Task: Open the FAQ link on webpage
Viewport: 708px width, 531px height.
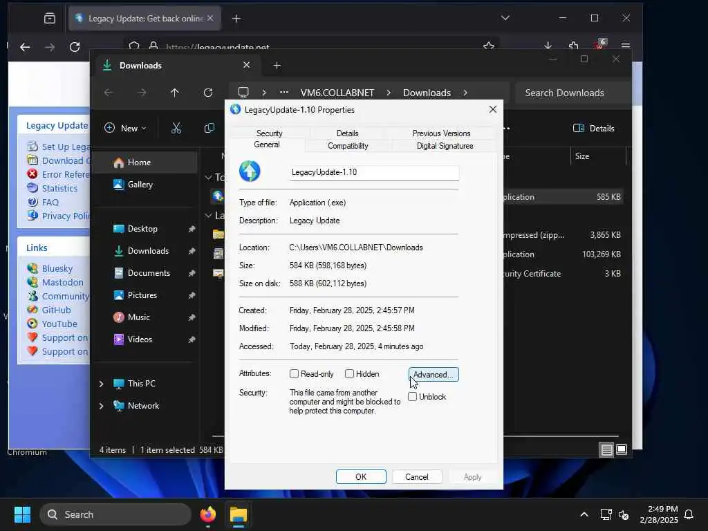Action: click(50, 203)
